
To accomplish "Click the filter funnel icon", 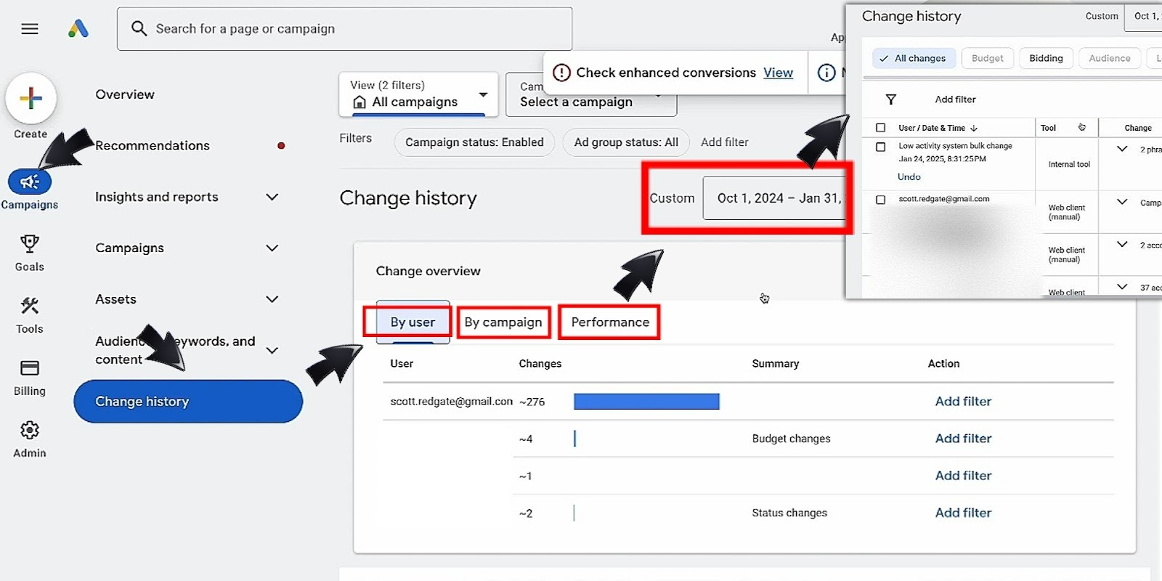I will click(x=890, y=99).
